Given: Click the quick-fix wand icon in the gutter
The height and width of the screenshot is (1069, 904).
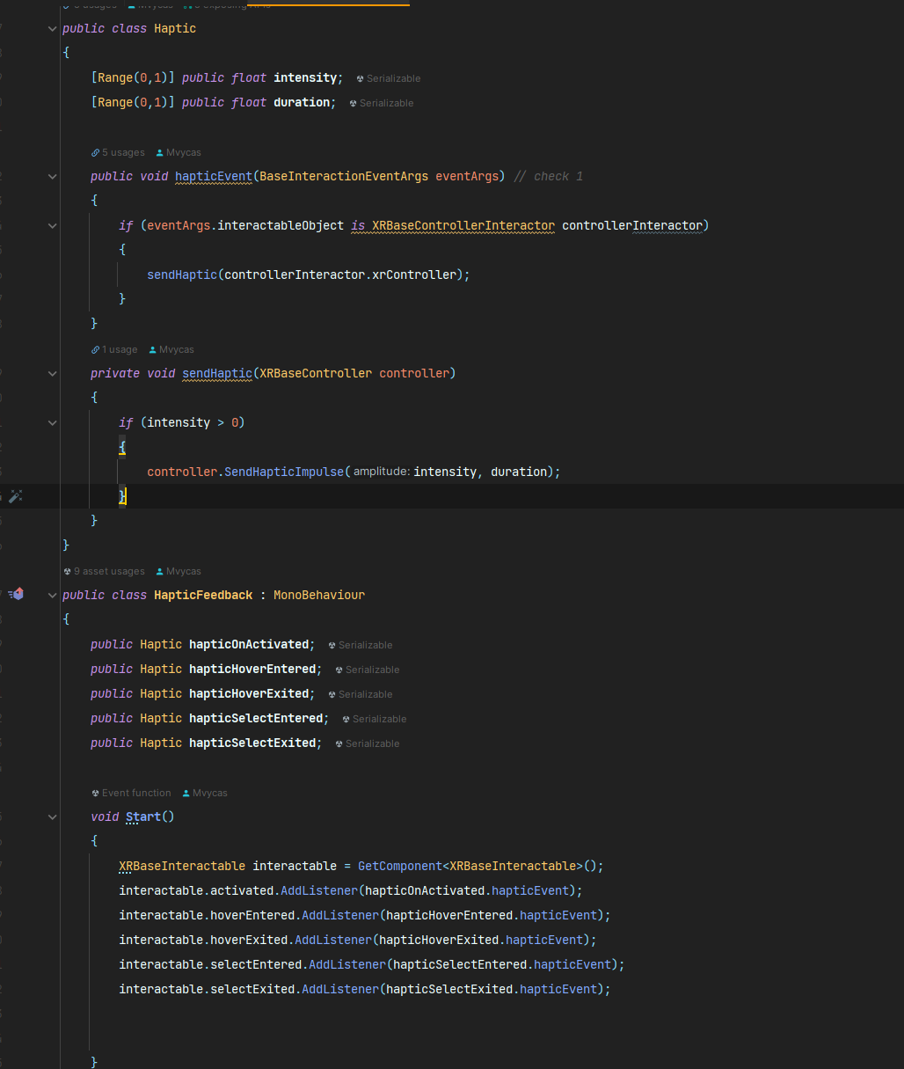Looking at the screenshot, I should point(15,496).
